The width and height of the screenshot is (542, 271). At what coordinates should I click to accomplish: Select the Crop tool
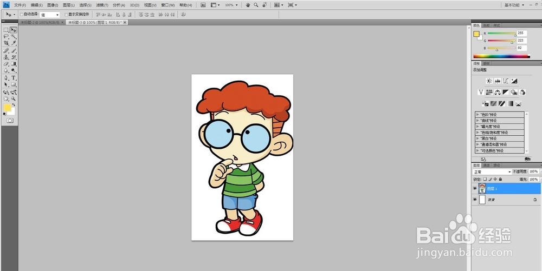tap(6, 43)
